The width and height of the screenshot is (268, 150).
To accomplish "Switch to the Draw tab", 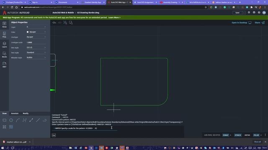I will (5, 113).
